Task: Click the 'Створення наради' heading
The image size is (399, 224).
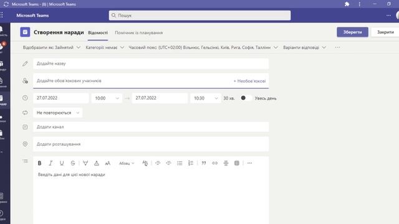Action: click(x=59, y=32)
